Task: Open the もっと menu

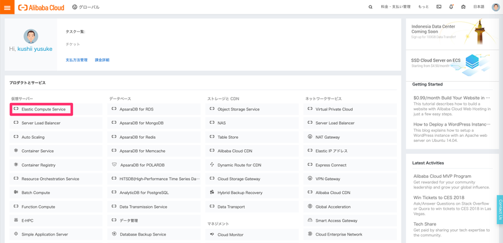Action: coord(423,7)
